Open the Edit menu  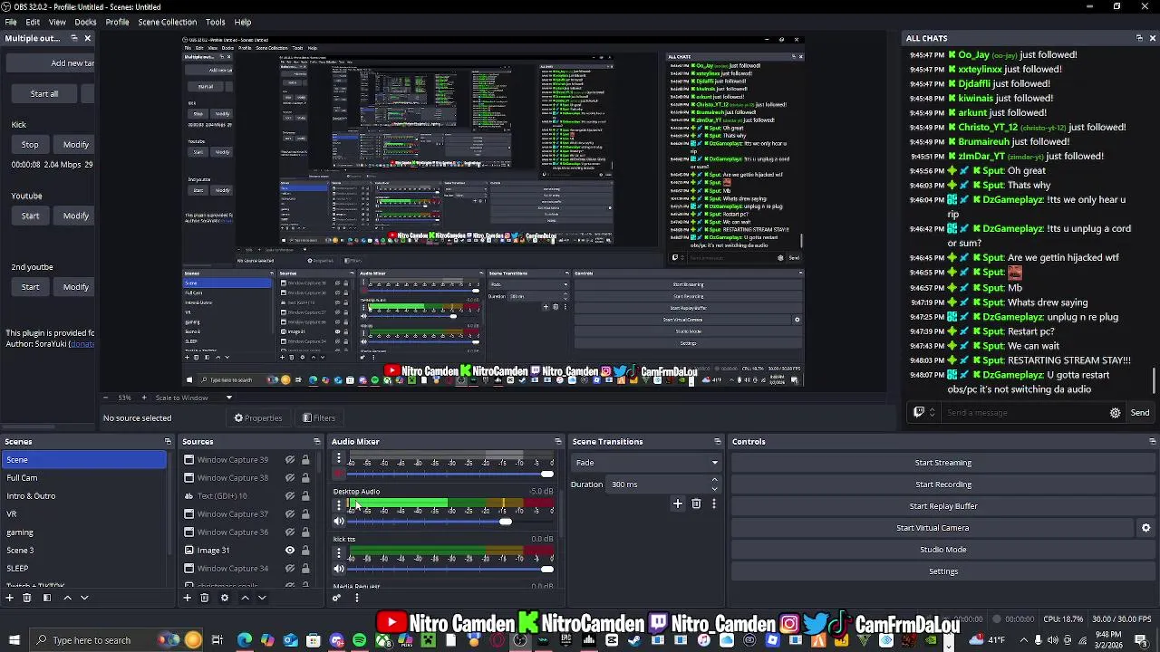(x=33, y=22)
